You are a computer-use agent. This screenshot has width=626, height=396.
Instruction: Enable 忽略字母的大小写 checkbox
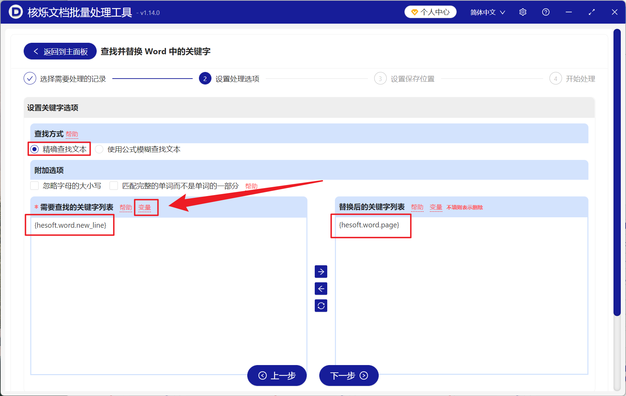[34, 186]
